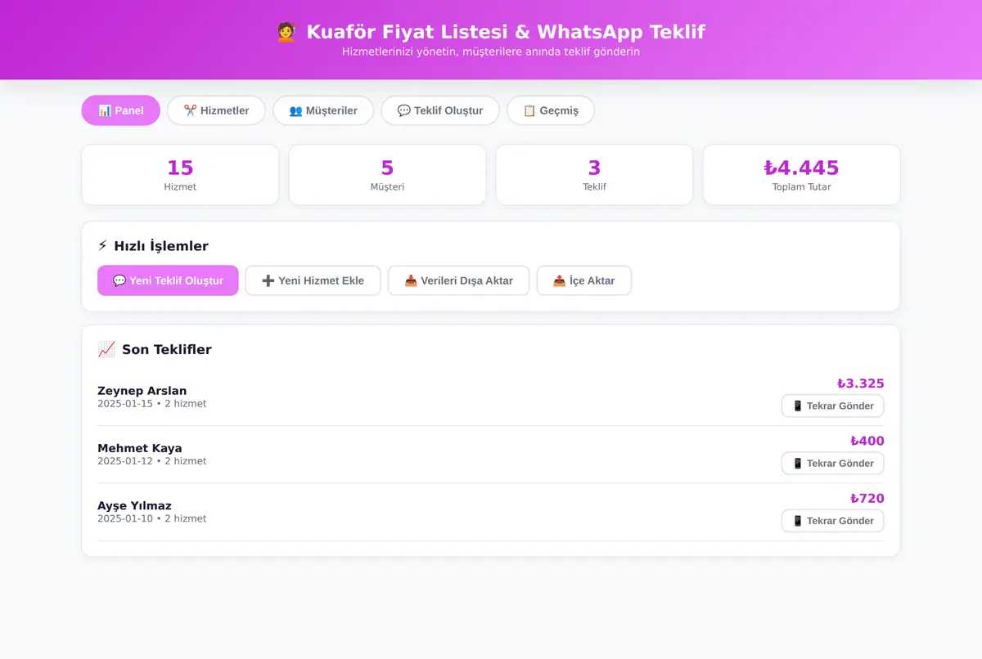This screenshot has width=982, height=659.
Task: Click the ₺400 quote amount
Action: point(867,441)
